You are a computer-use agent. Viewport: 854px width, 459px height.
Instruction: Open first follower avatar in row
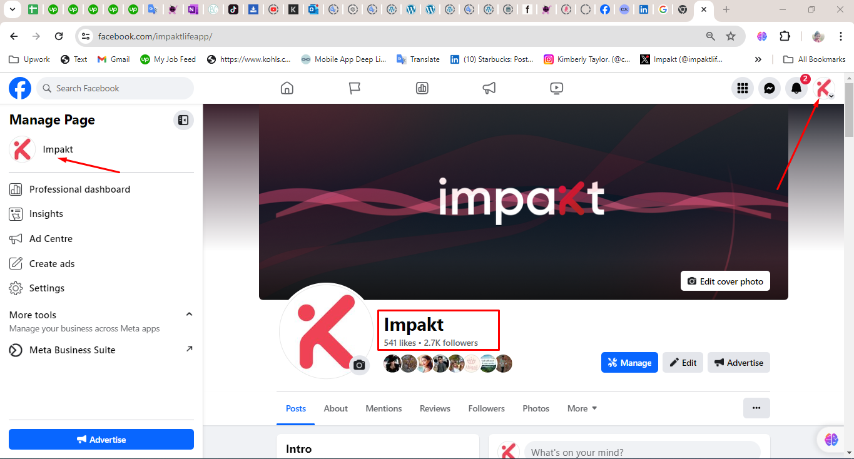point(392,363)
